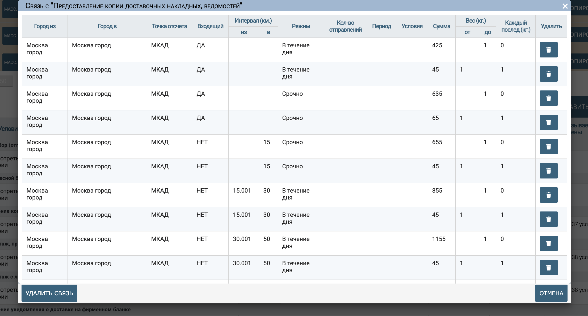The height and width of the screenshot is (316, 588).
Task: Click trash icon for row with sum 855
Action: [x=548, y=195]
